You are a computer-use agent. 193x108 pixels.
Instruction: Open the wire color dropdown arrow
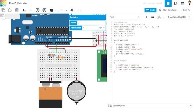tap(56, 10)
